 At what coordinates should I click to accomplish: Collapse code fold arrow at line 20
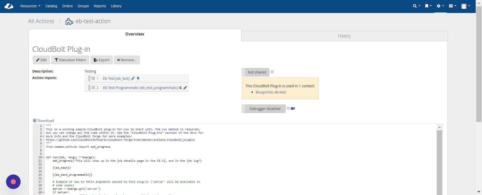43,192
